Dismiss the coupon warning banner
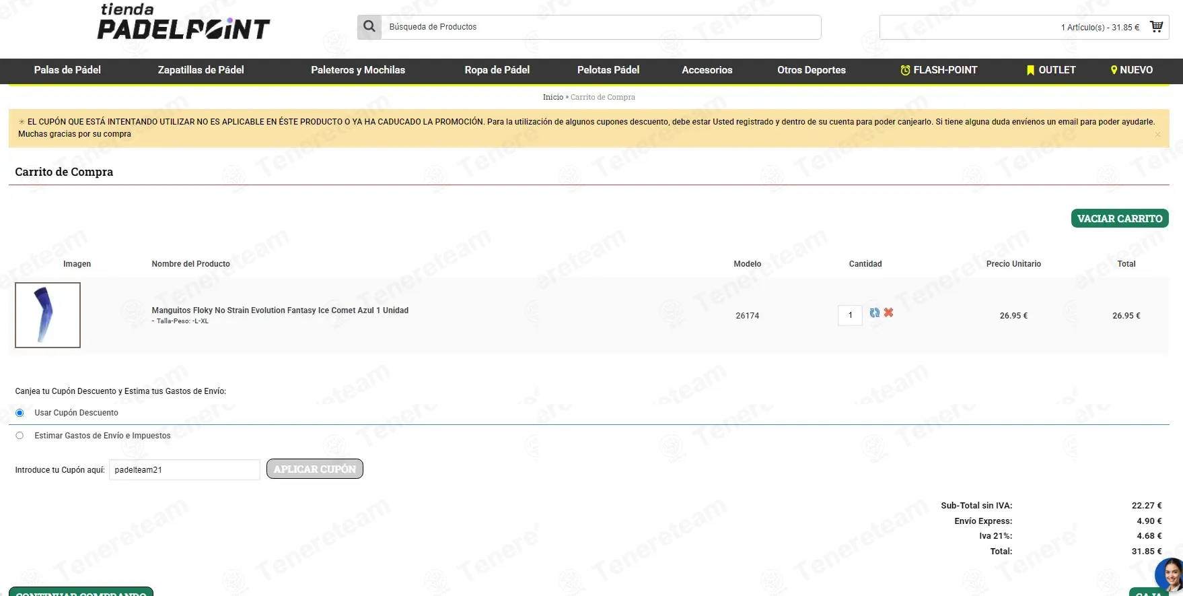The width and height of the screenshot is (1183, 596). point(1157,135)
